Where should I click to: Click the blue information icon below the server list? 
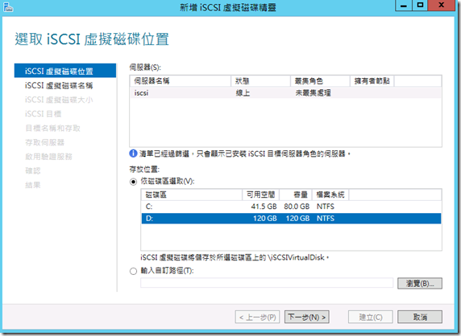pyautogui.click(x=133, y=154)
